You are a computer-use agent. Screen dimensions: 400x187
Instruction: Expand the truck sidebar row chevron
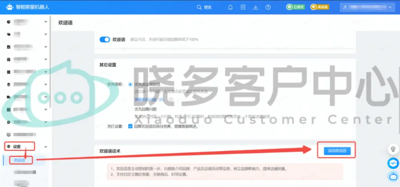pos(46,97)
